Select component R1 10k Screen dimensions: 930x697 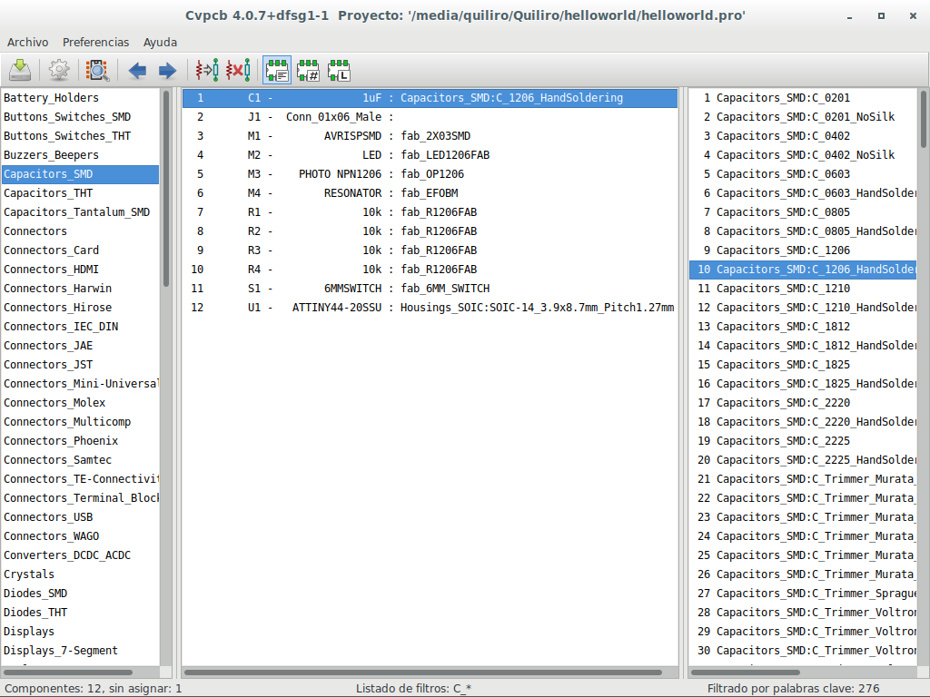coord(430,211)
